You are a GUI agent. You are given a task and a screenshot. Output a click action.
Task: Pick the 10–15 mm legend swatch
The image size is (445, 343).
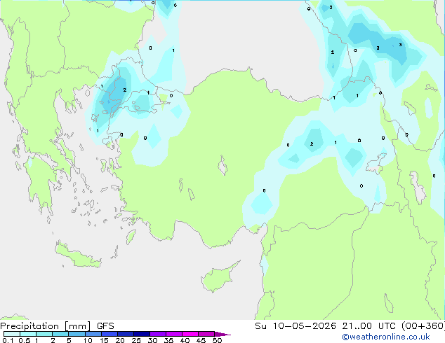tap(93, 334)
